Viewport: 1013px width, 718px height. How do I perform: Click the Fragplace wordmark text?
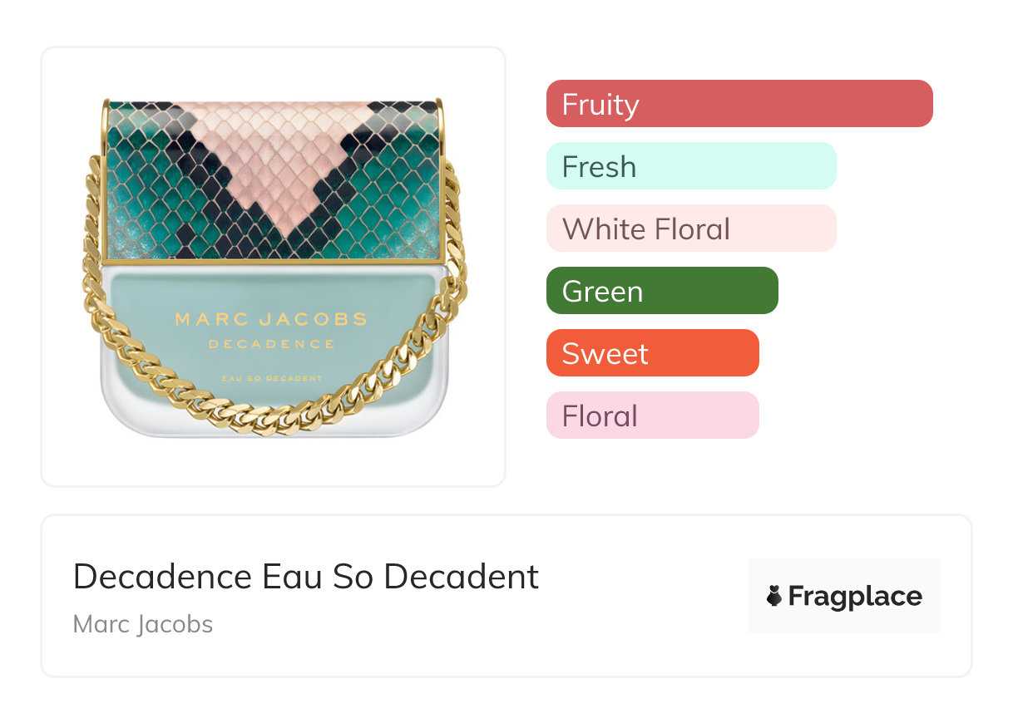point(854,597)
